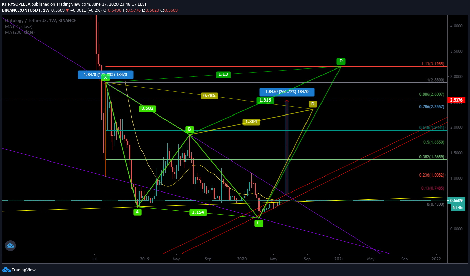Select the green B pattern point label
470x276 pixels.
pos(190,129)
